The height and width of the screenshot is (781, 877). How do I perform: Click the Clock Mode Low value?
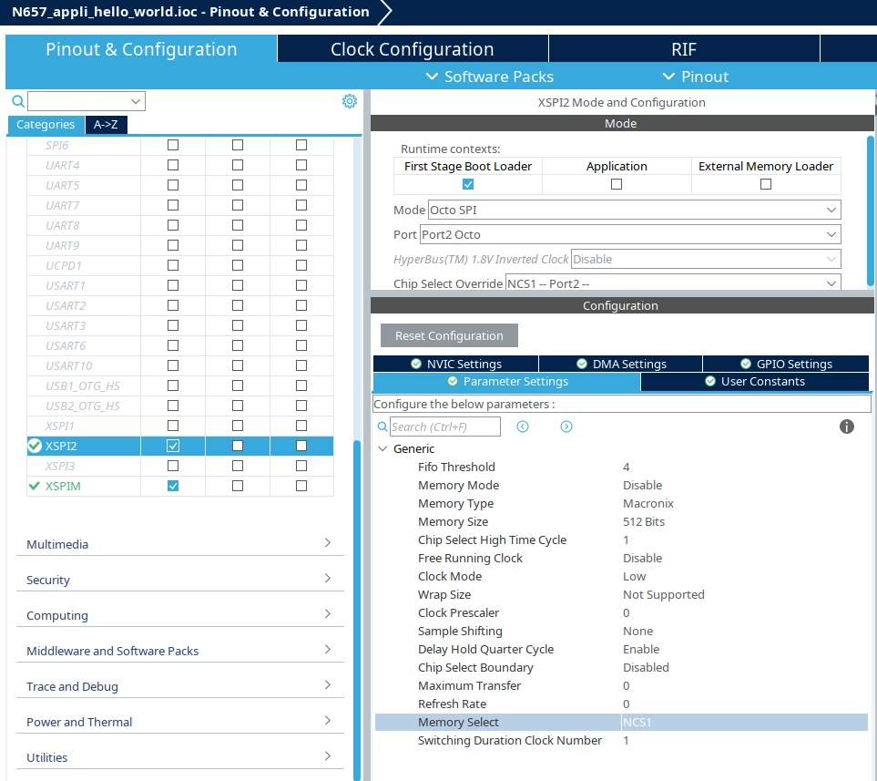pos(634,576)
